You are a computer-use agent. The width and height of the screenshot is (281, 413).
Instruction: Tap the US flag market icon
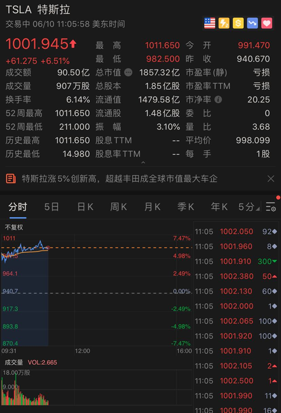(x=210, y=23)
